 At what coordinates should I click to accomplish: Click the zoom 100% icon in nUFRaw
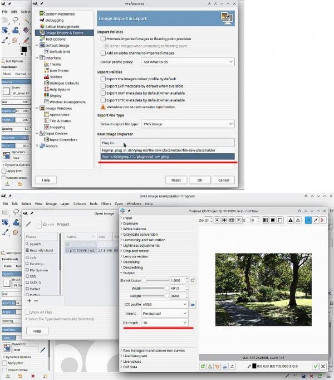(239, 220)
